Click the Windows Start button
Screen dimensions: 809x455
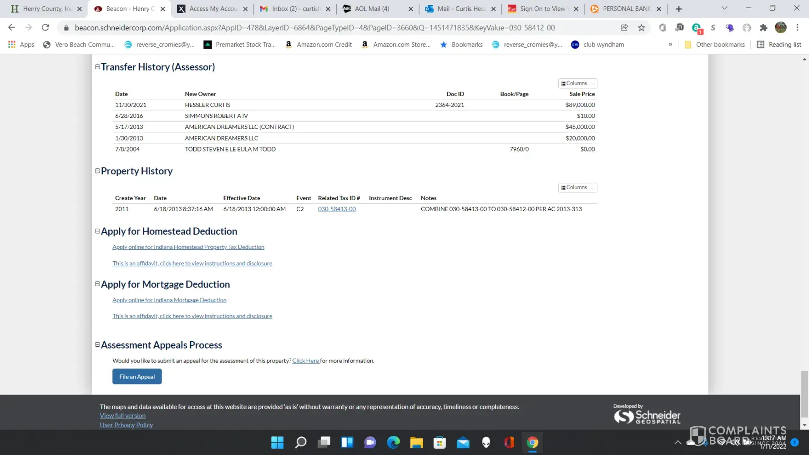click(x=277, y=442)
